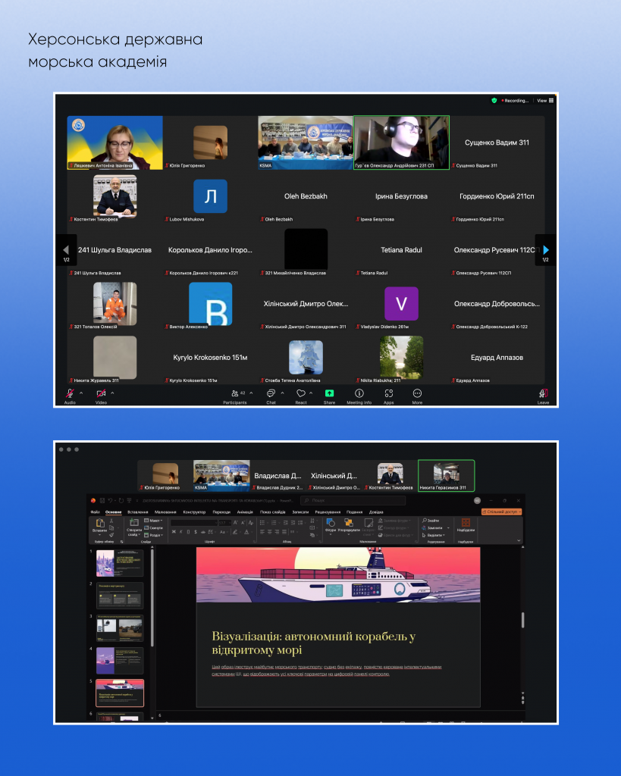Click the More options icon
The width and height of the screenshot is (621, 776).
coord(417,394)
